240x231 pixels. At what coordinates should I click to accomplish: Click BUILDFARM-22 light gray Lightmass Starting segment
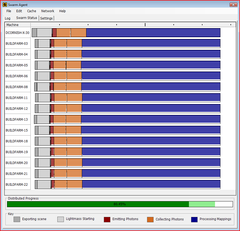tap(44, 184)
